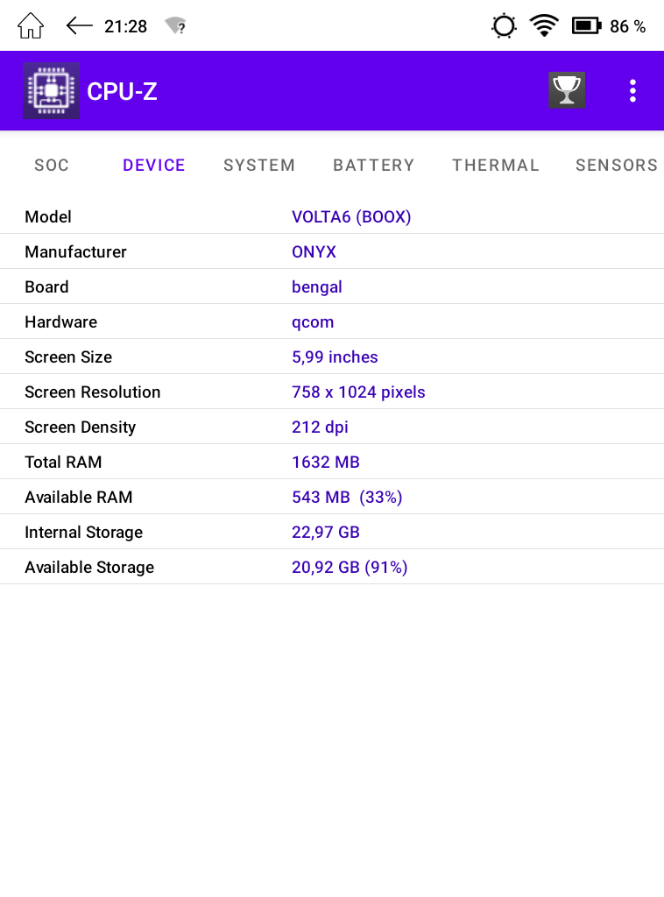664x897 pixels.
Task: Select available storage value 20,92 GB (91%)
Action: (350, 568)
